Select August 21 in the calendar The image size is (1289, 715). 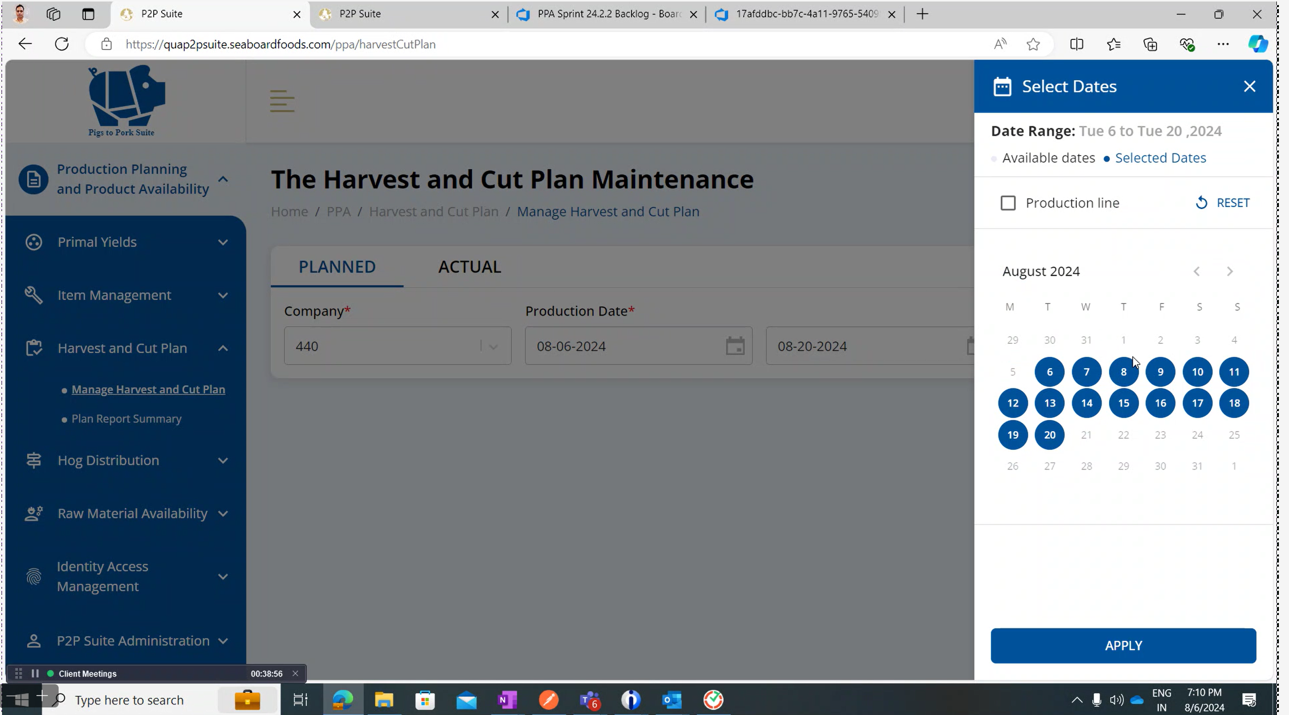point(1086,435)
